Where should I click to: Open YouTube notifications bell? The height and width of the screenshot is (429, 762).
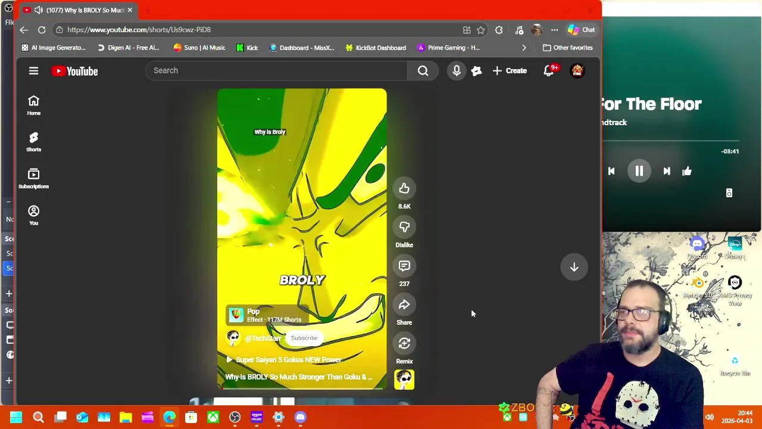(x=549, y=71)
